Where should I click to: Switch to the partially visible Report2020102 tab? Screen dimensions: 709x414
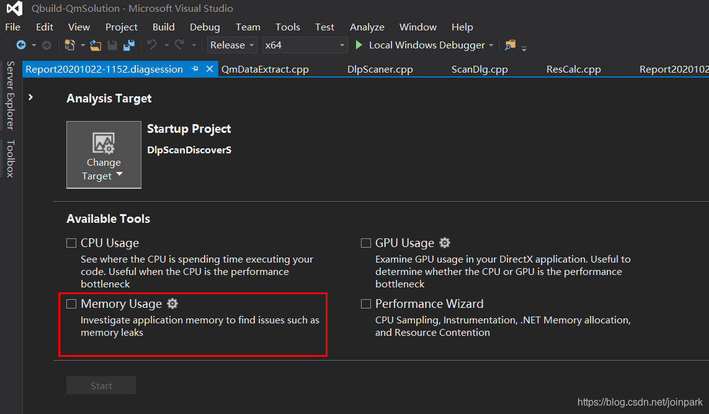click(673, 70)
